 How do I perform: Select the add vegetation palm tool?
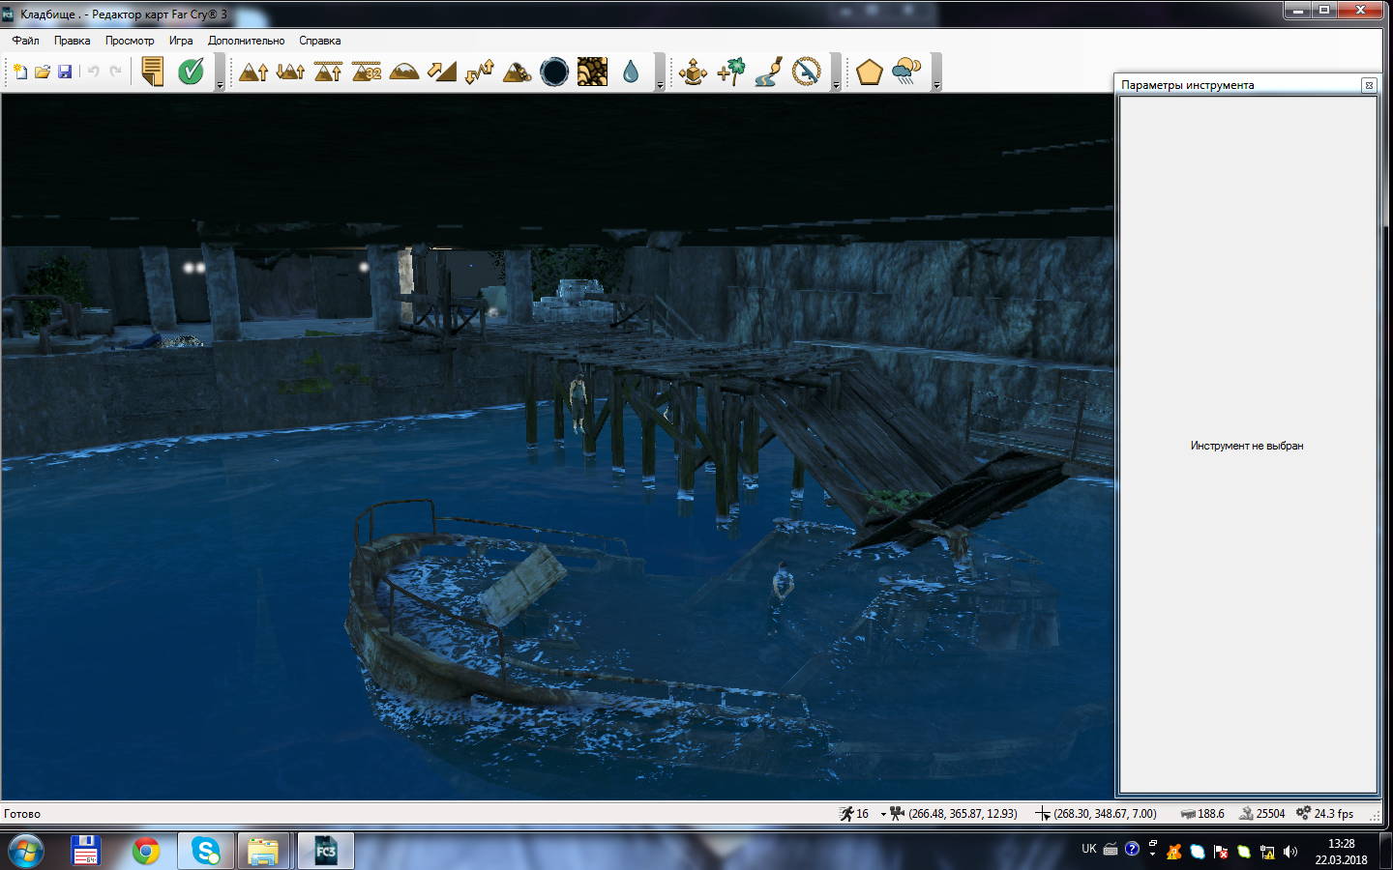[x=731, y=72]
